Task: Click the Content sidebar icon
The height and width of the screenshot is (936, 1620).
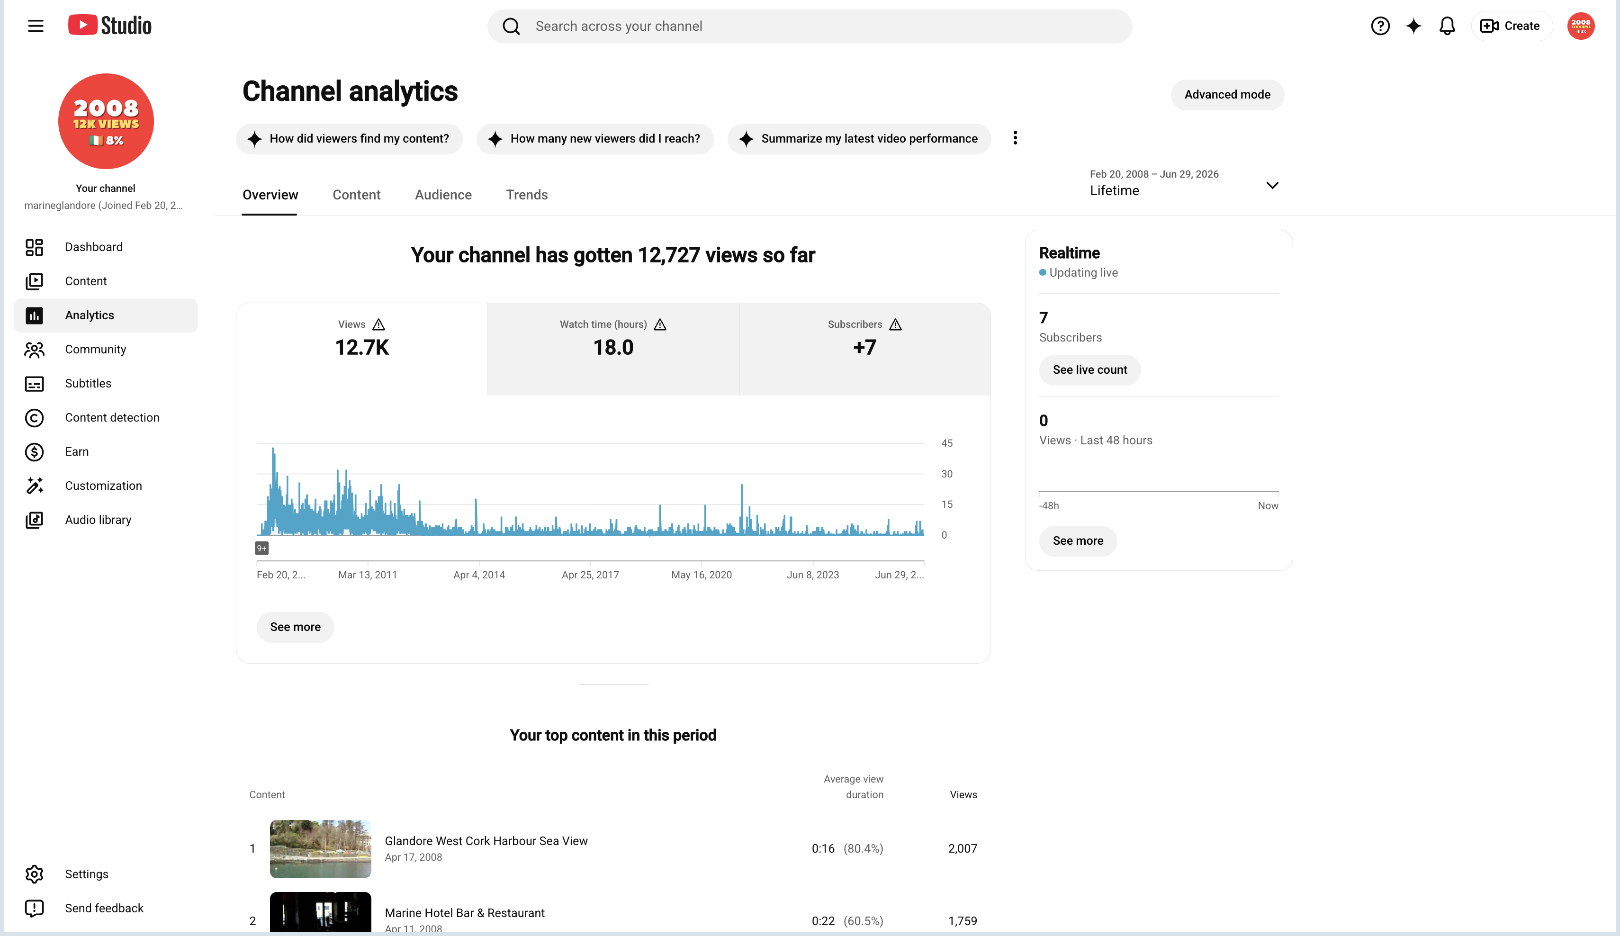Action: point(34,281)
